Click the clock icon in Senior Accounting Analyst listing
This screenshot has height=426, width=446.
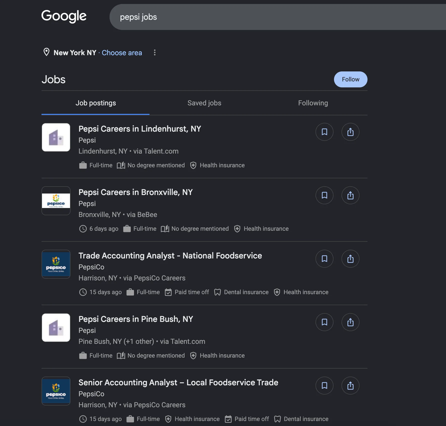(x=83, y=419)
